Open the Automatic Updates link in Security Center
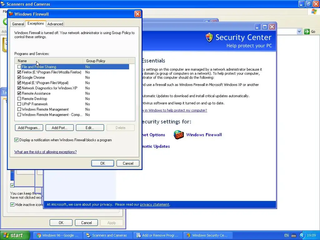 click(156, 146)
